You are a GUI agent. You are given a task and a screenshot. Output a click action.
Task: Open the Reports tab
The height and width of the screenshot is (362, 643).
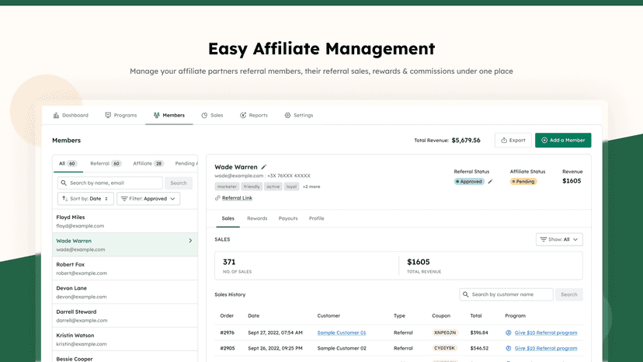coord(254,115)
